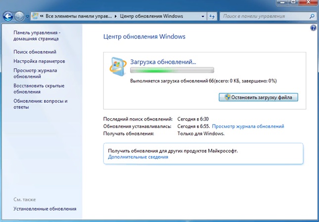The image size is (319, 222).
Task: Click 'Все элементы панели управ...' breadcrumb
Action: pos(79,16)
